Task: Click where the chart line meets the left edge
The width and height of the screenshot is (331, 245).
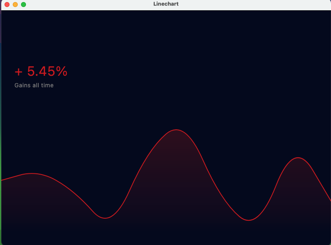Action: [x=2, y=179]
